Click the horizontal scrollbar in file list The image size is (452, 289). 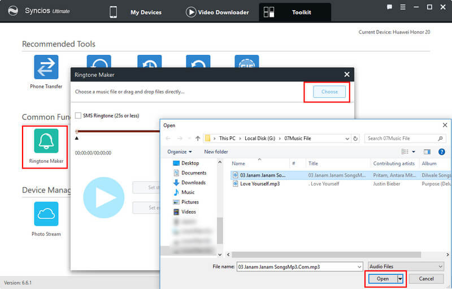pos(327,255)
